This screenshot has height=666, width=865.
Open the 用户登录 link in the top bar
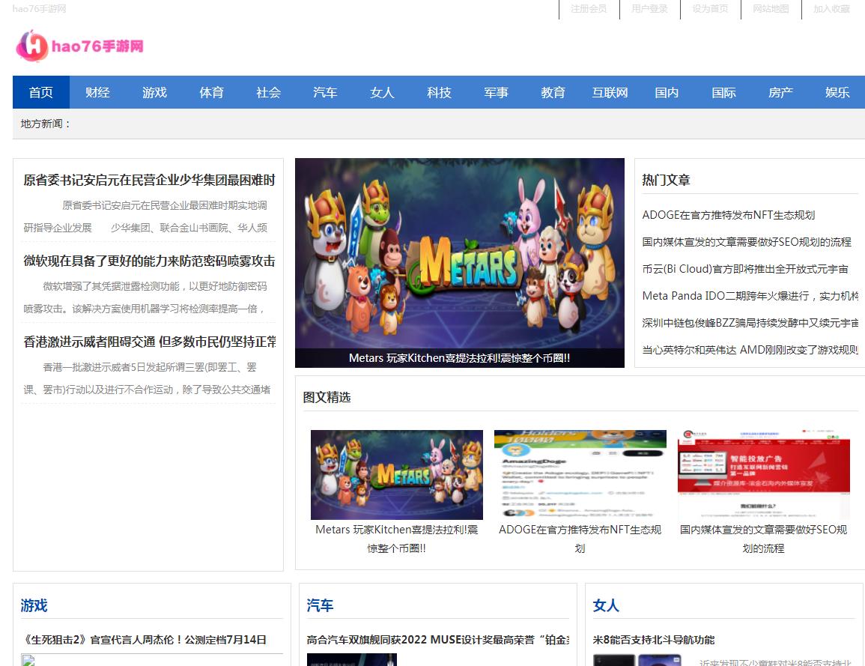[649, 9]
